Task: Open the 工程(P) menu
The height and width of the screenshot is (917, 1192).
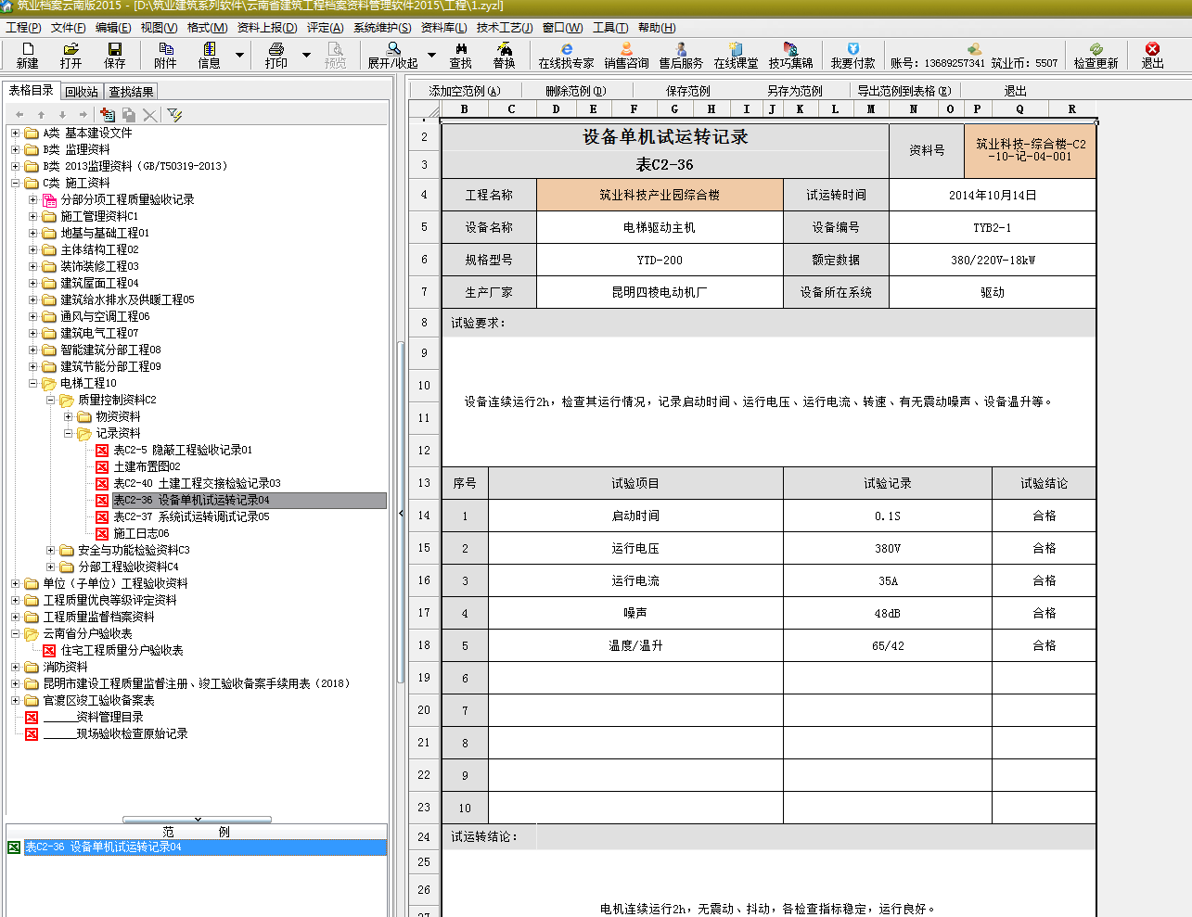Action: pos(23,28)
